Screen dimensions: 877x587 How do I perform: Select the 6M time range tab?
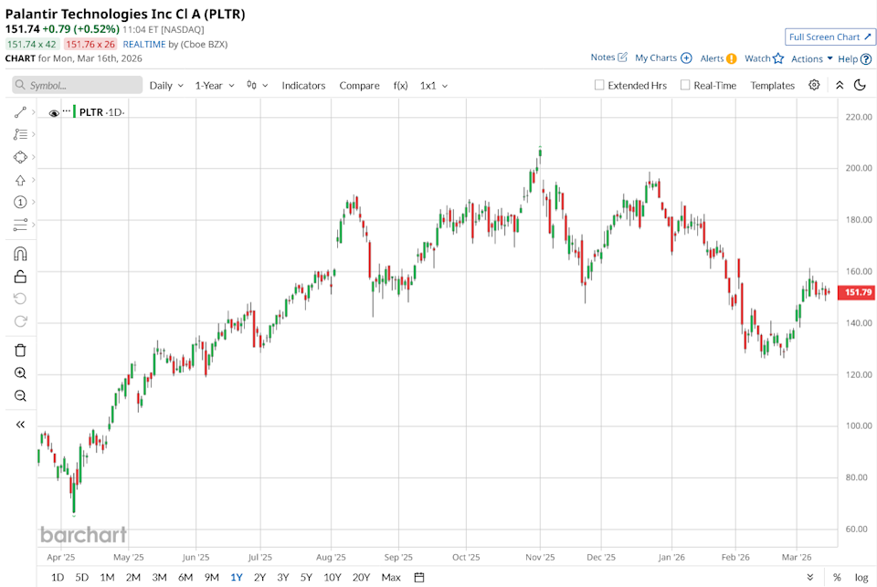185,577
